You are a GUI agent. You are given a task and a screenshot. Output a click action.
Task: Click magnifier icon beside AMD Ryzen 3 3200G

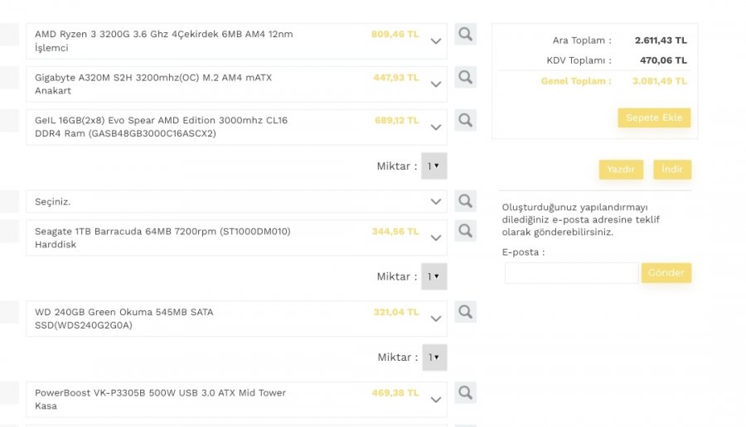click(x=465, y=35)
